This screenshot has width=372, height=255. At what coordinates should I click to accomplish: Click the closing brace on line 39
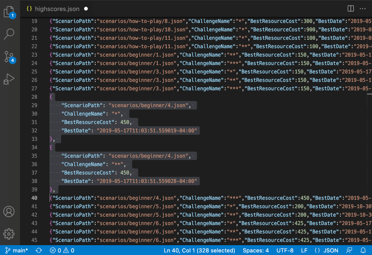(x=51, y=189)
